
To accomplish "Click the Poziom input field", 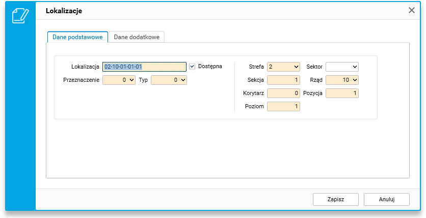I will 283,106.
